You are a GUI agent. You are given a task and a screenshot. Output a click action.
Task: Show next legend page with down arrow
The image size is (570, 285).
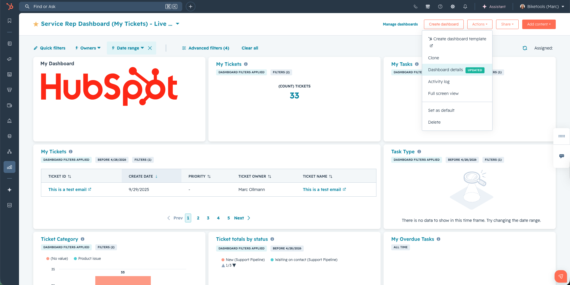point(234,265)
